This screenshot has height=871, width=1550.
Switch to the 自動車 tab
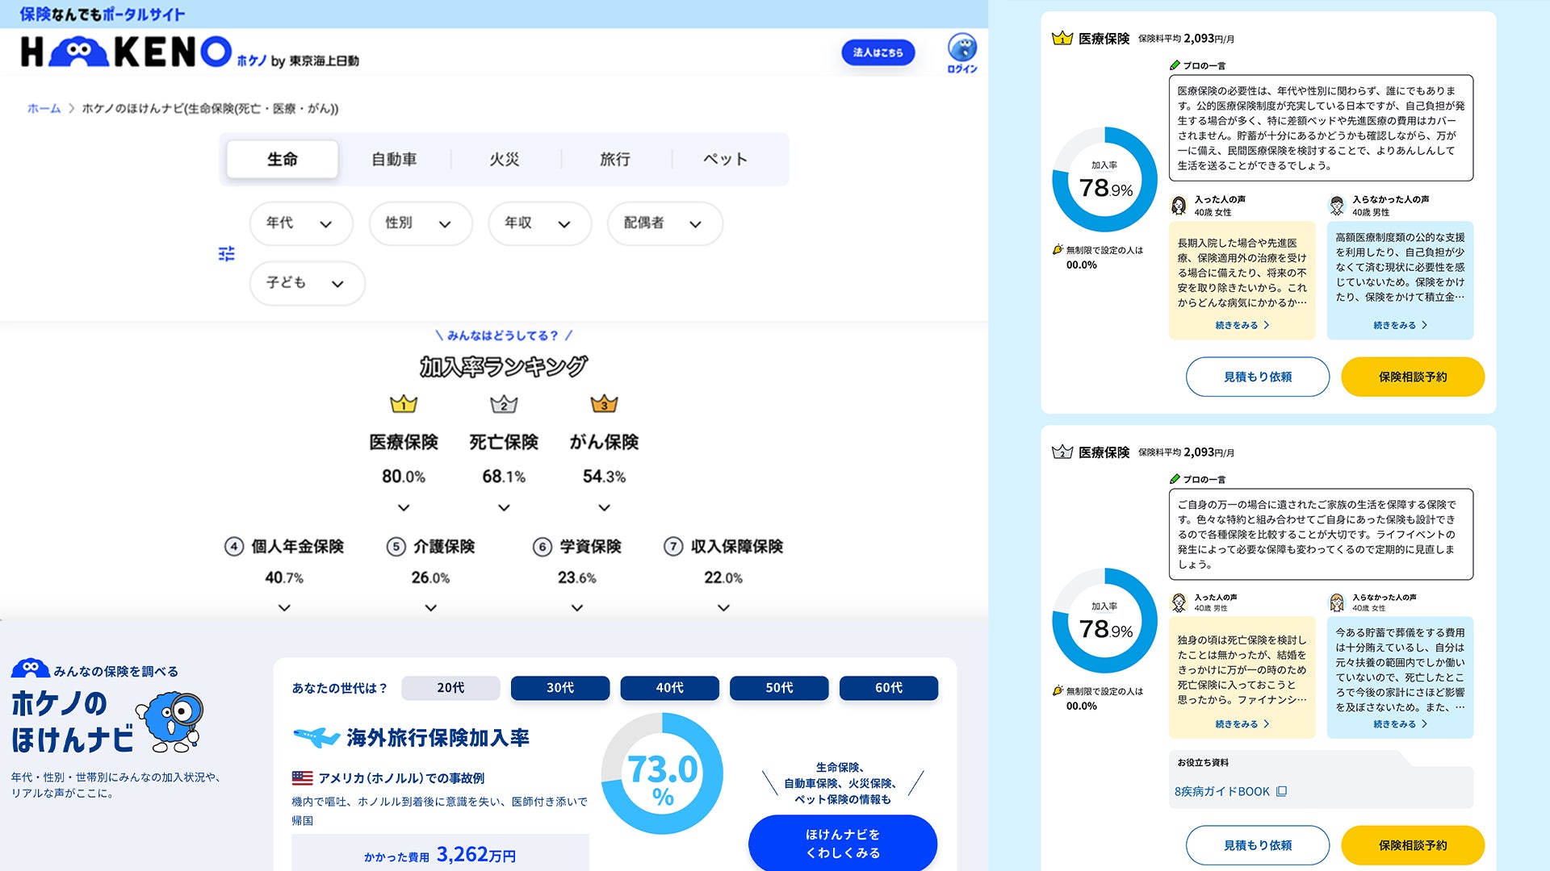click(x=394, y=160)
